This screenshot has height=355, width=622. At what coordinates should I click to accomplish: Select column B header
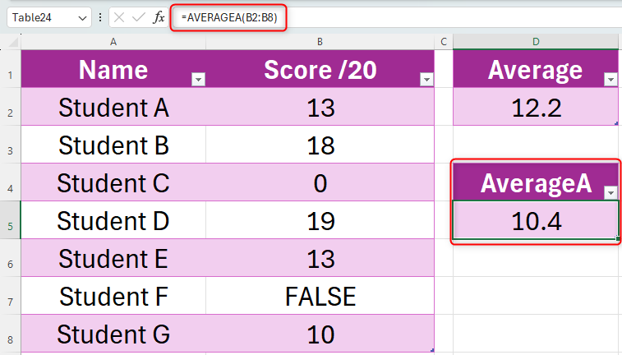tap(320, 42)
